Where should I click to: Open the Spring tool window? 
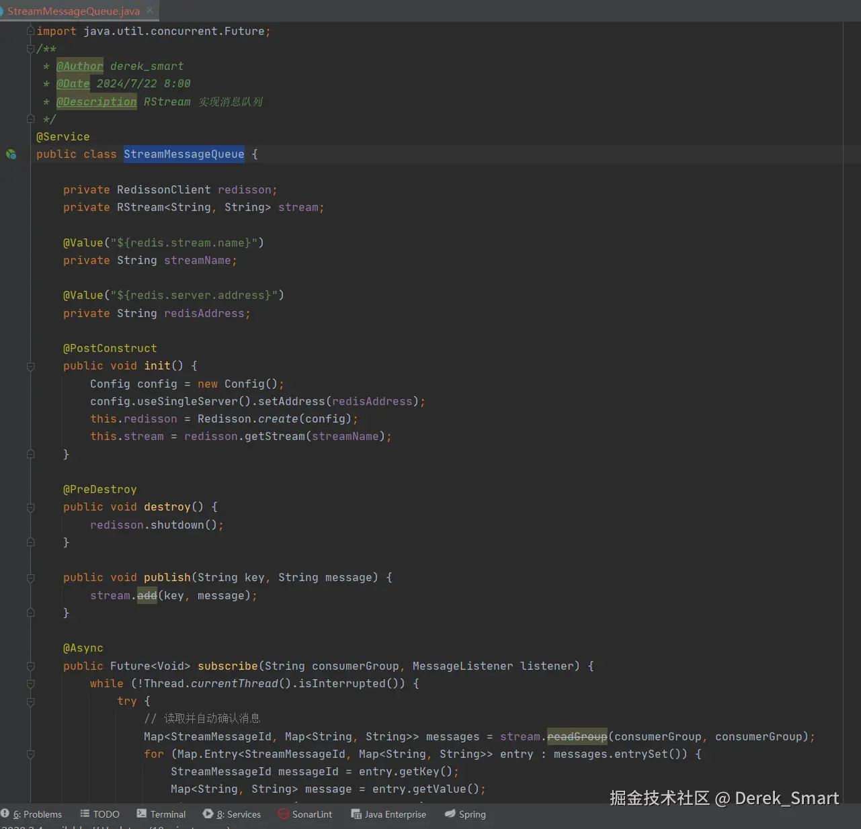tap(465, 814)
